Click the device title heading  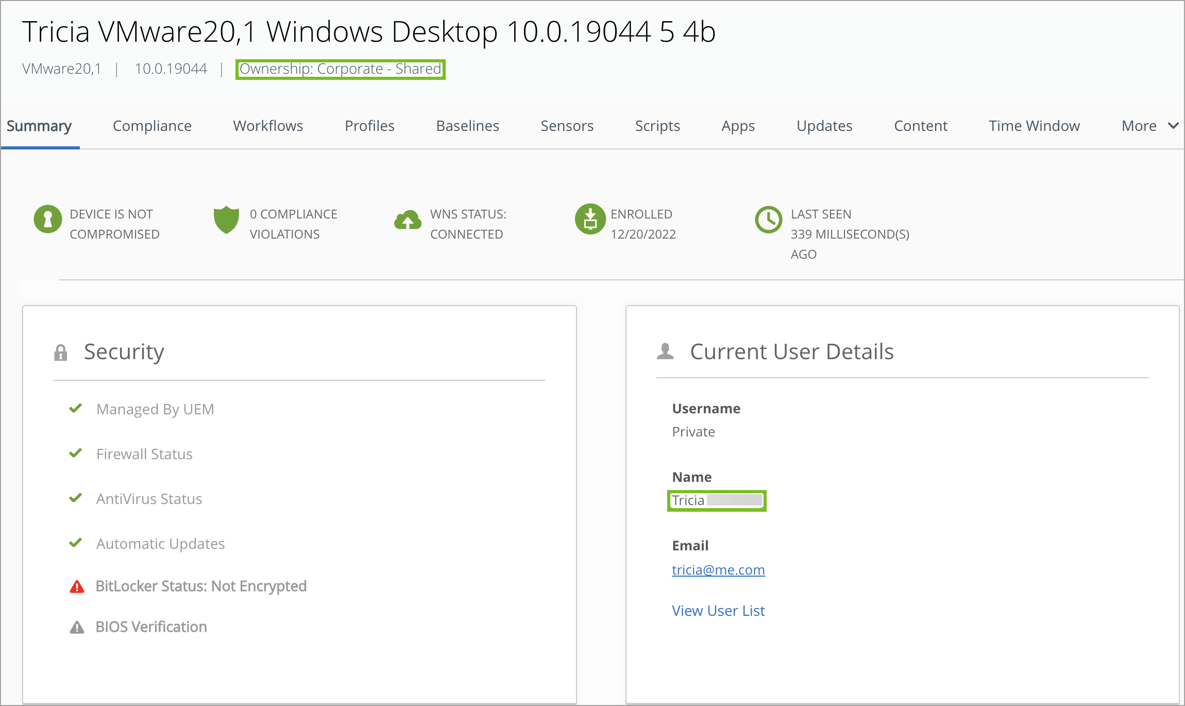[x=369, y=32]
